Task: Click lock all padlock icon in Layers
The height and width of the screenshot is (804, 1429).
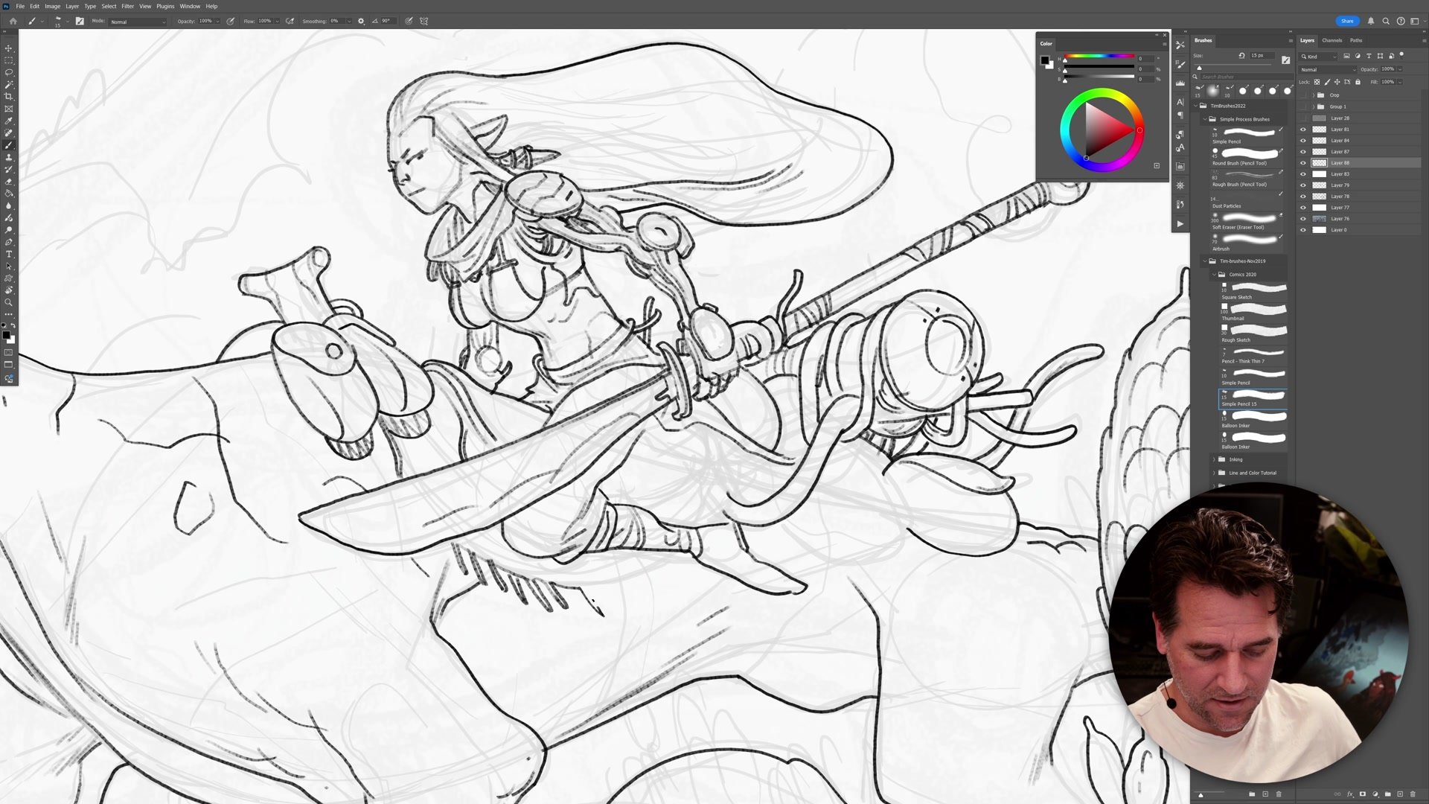Action: 1358,82
